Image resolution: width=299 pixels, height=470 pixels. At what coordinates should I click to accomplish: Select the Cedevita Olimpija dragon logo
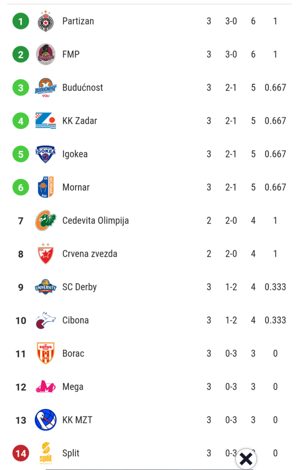pyautogui.click(x=45, y=220)
